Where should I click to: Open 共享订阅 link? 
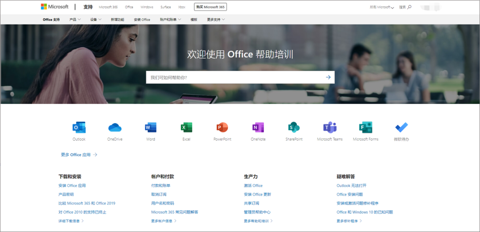click(x=251, y=203)
